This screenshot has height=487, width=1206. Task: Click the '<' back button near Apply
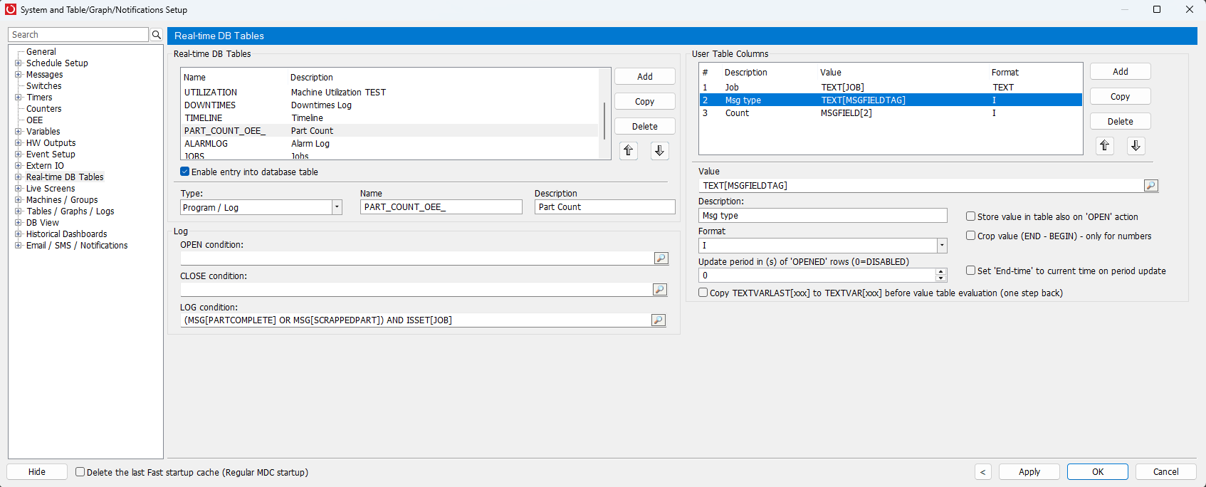[x=983, y=472]
